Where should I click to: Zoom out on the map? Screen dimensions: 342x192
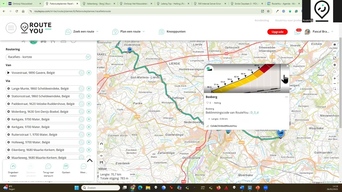[x=335, y=83]
